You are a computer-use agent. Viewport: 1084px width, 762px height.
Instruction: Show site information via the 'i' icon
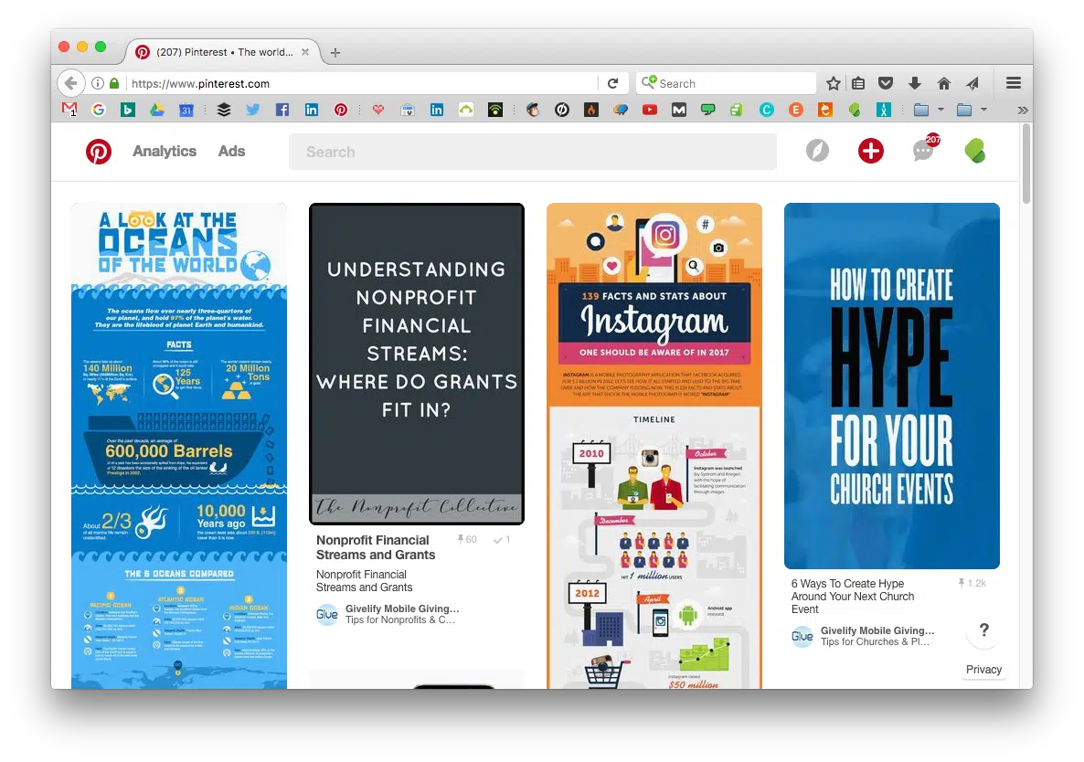click(98, 83)
